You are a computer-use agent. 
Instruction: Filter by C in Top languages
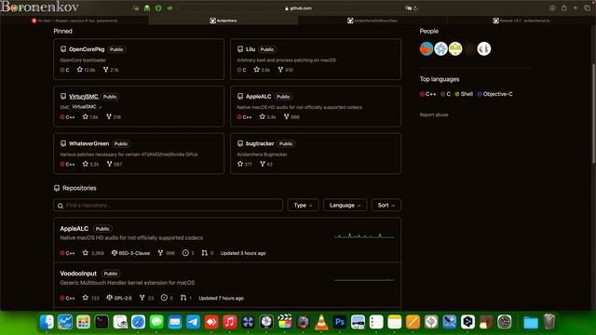(445, 94)
